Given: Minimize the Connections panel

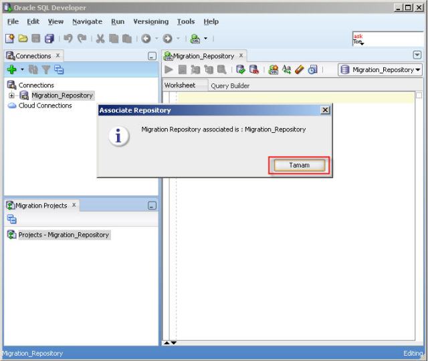Looking at the screenshot, I should (x=152, y=57).
